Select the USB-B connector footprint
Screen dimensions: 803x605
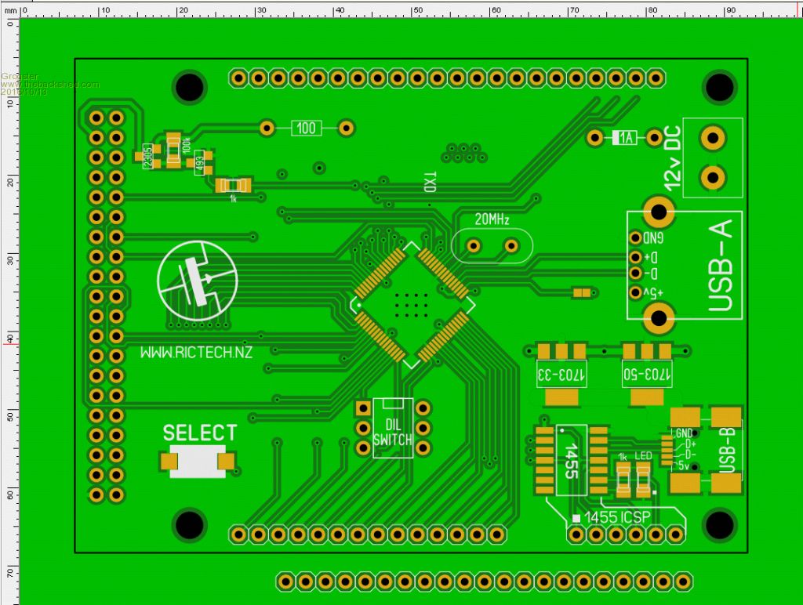(x=707, y=451)
